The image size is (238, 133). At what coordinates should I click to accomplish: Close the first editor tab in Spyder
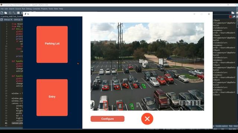12,20
